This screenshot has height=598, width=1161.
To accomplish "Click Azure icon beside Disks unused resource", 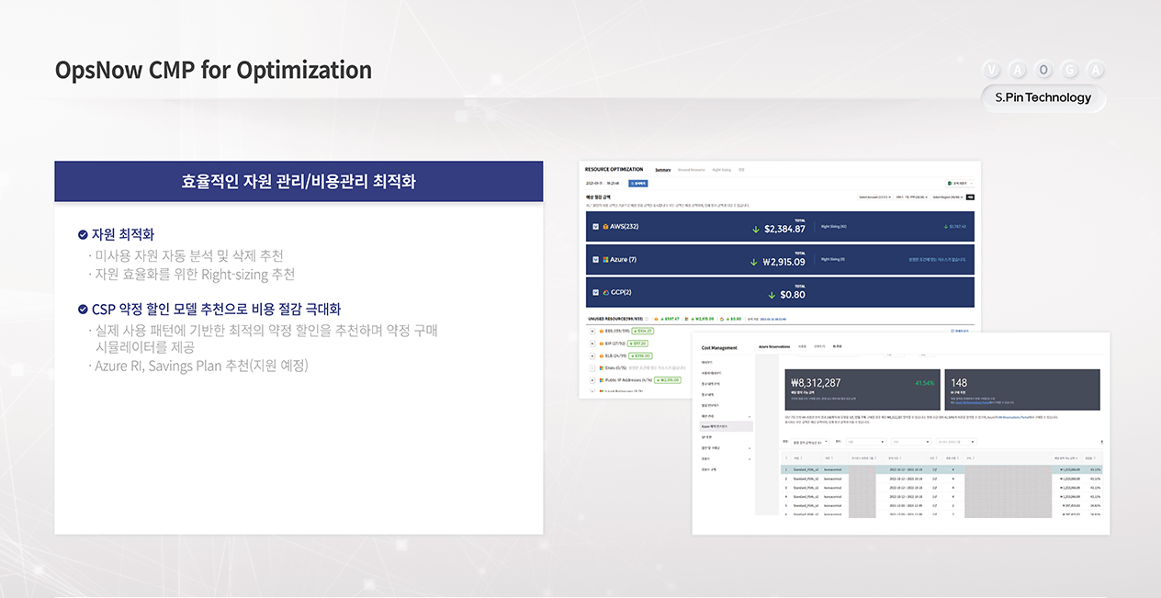I will [601, 367].
